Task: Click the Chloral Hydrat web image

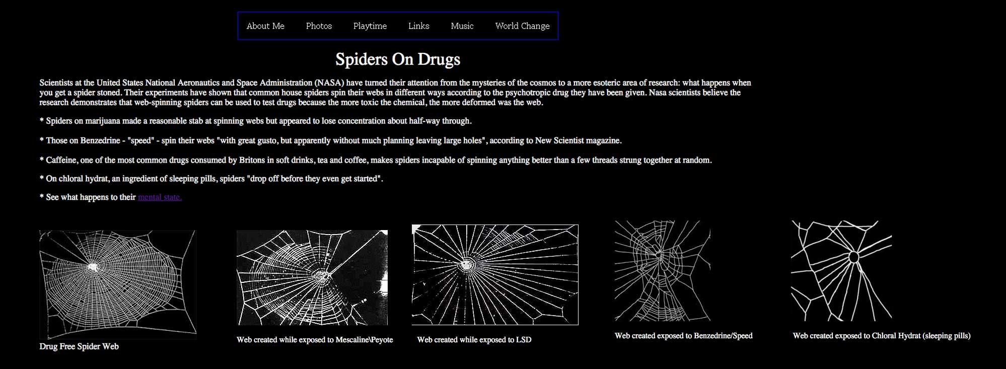Action: (841, 270)
